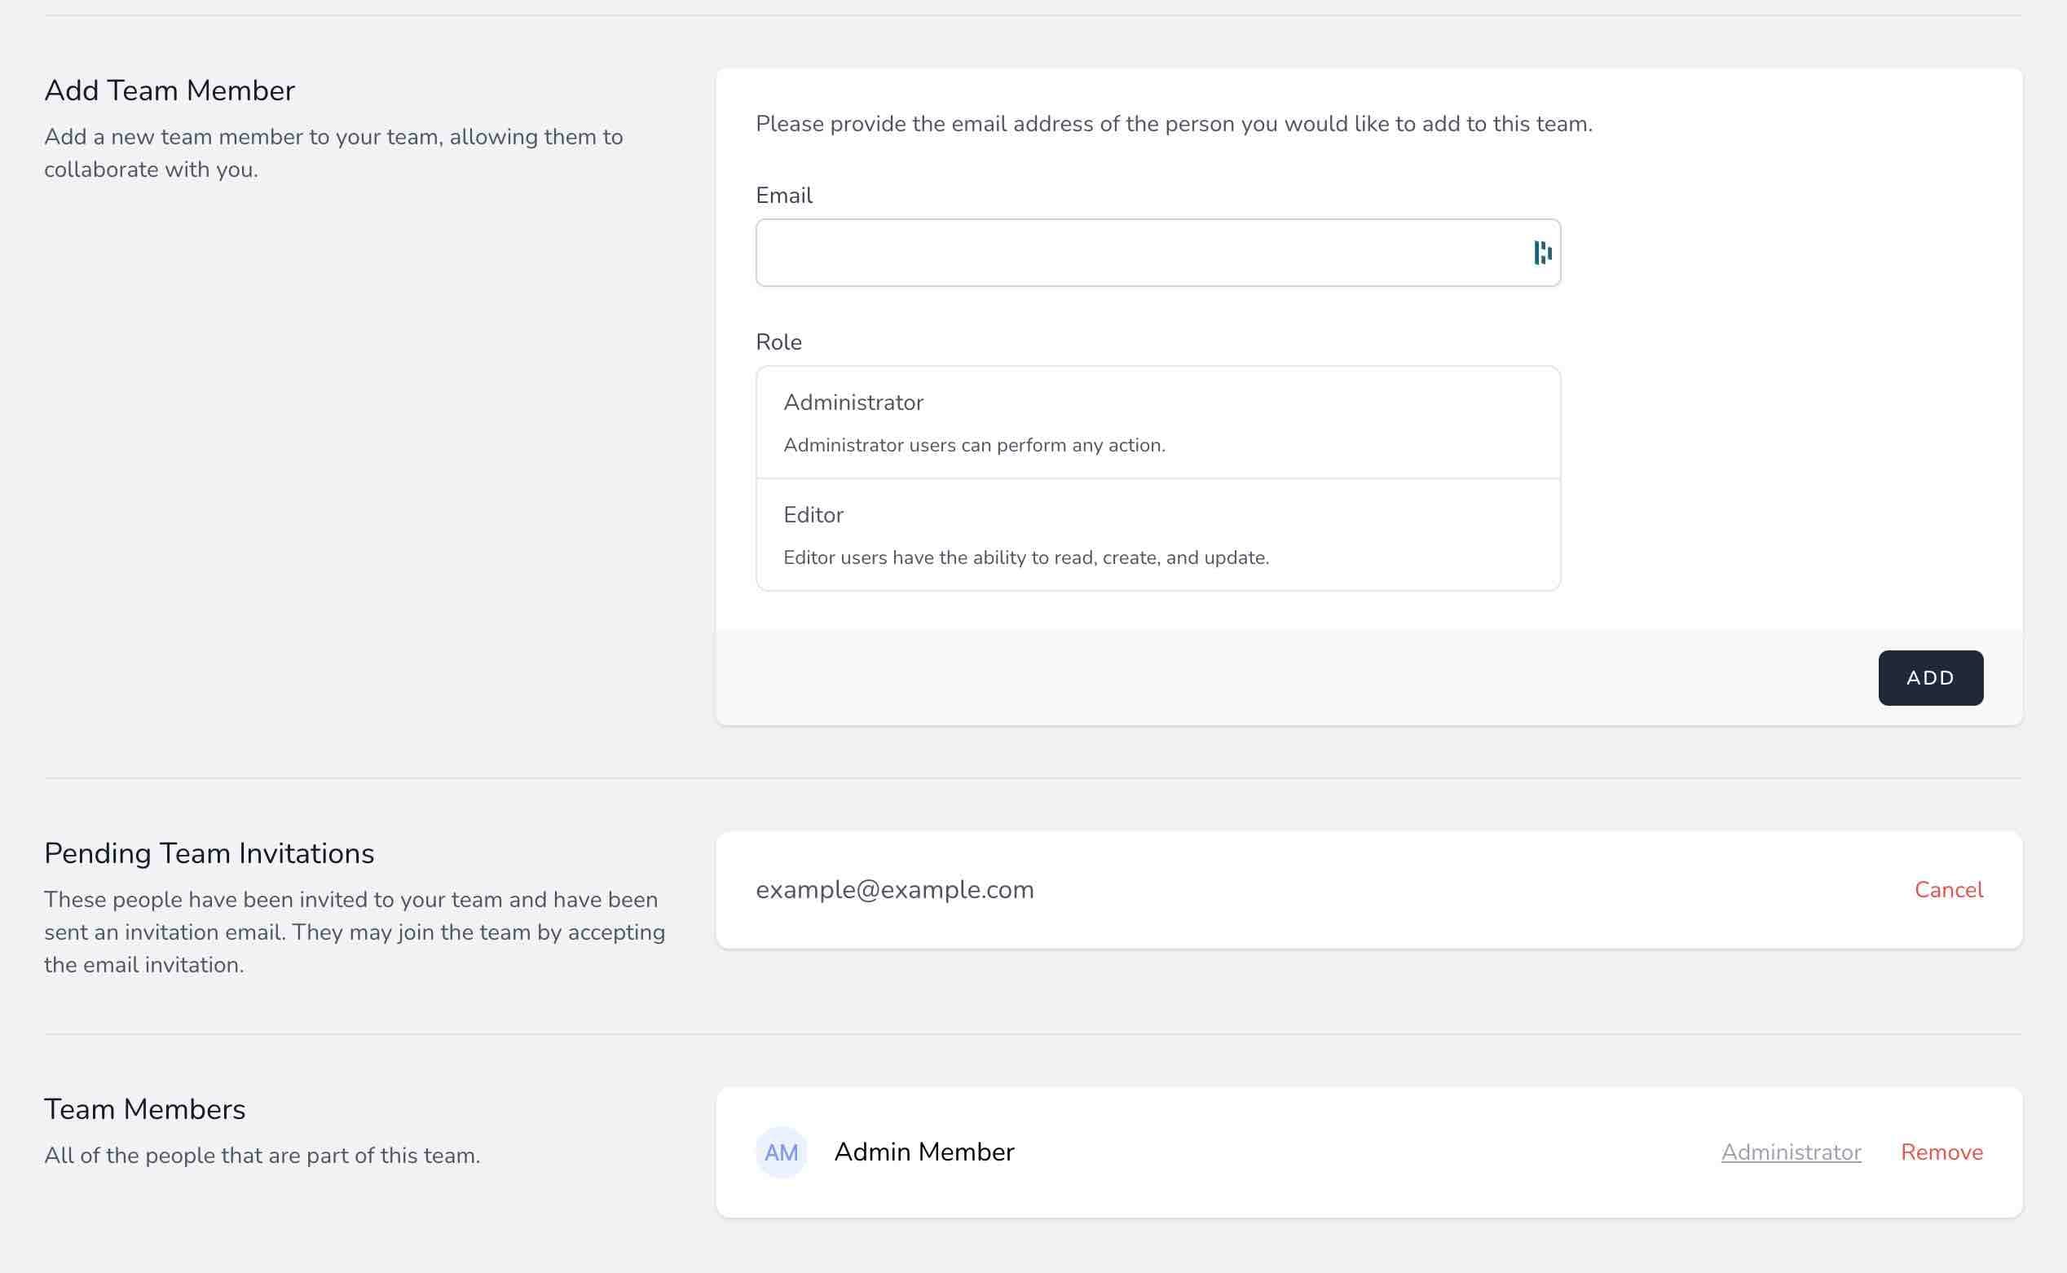The width and height of the screenshot is (2067, 1273).
Task: Choose the role allowing read, create, and update
Action: 1157,535
